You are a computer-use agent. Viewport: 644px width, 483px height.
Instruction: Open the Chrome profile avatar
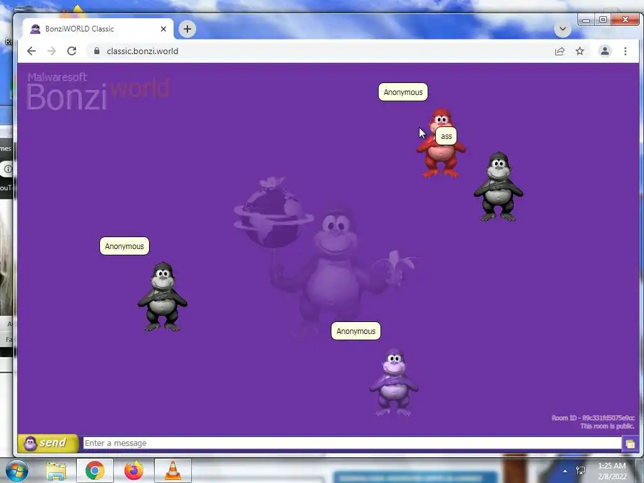(x=604, y=52)
